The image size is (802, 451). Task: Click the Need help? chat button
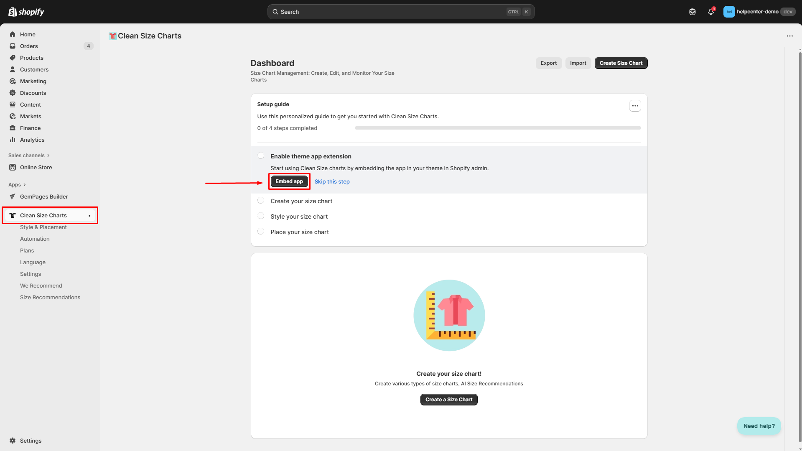759,426
